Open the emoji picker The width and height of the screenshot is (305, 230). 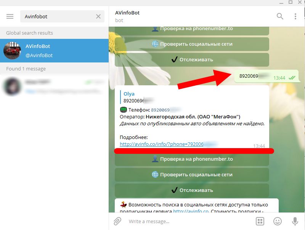[x=278, y=221]
